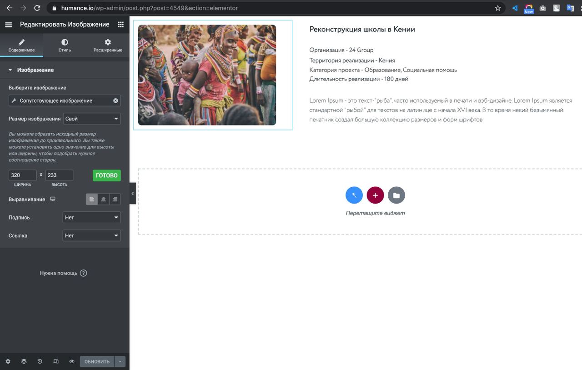
Task: Align image to the center
Action: click(104, 200)
